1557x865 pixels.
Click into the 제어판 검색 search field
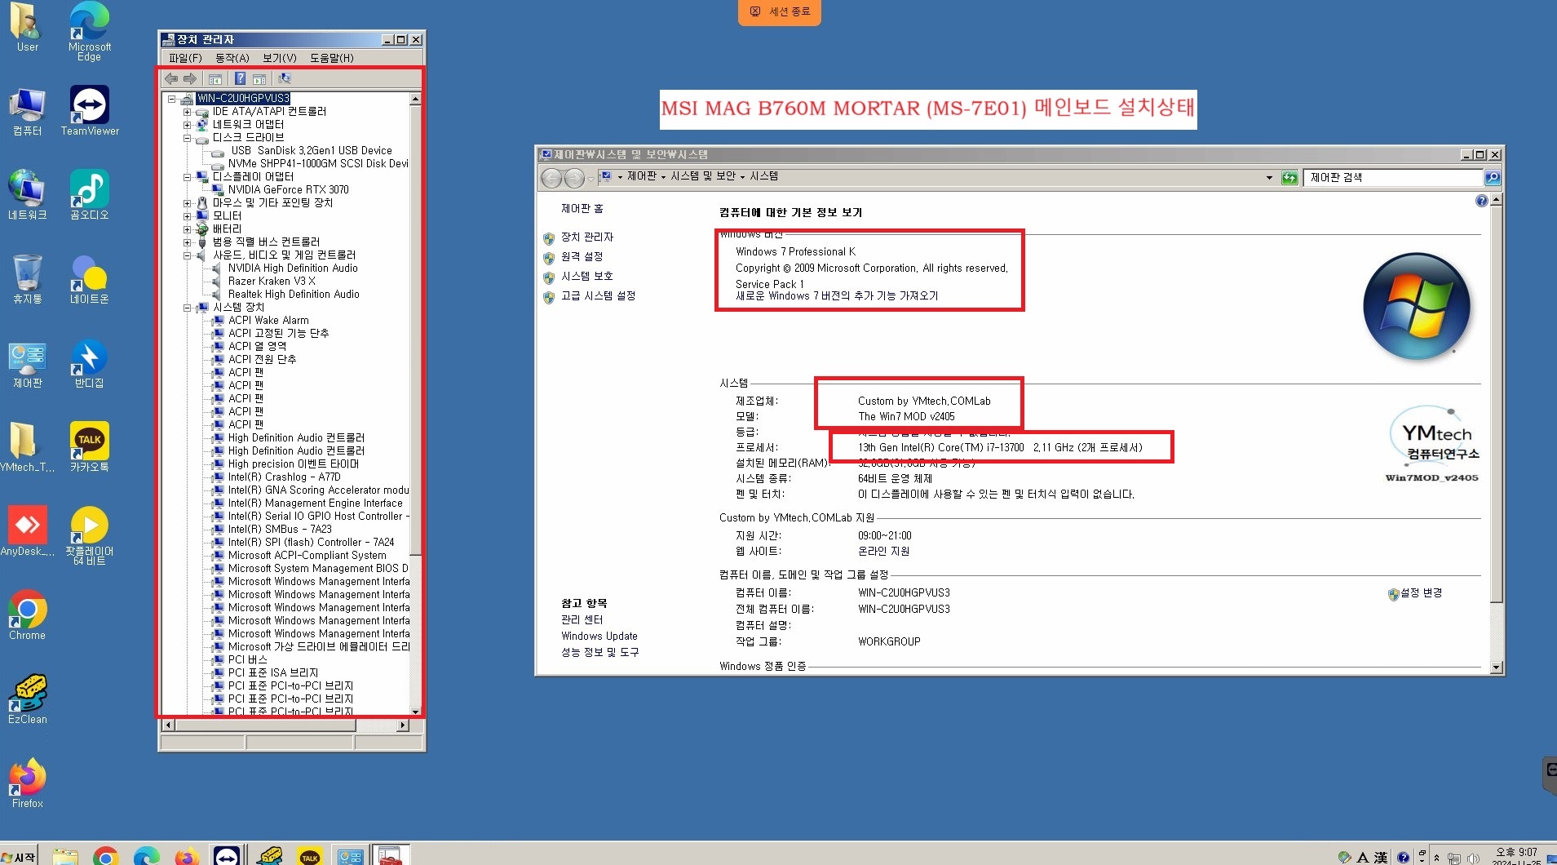click(x=1392, y=177)
